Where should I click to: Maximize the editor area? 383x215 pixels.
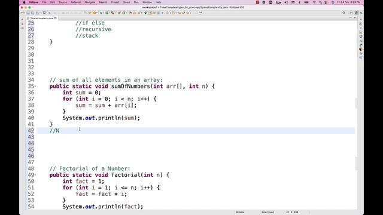coord(355,18)
